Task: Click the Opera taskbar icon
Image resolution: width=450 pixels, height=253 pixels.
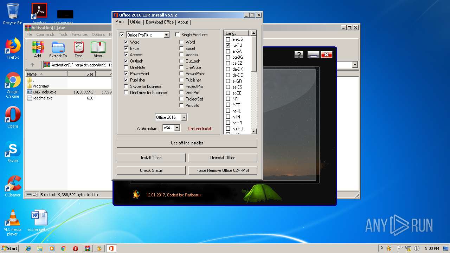Action: (75, 248)
